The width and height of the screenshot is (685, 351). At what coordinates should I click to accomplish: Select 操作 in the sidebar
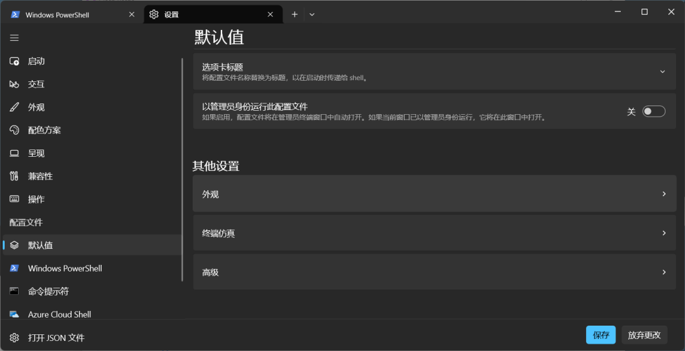(x=92, y=200)
